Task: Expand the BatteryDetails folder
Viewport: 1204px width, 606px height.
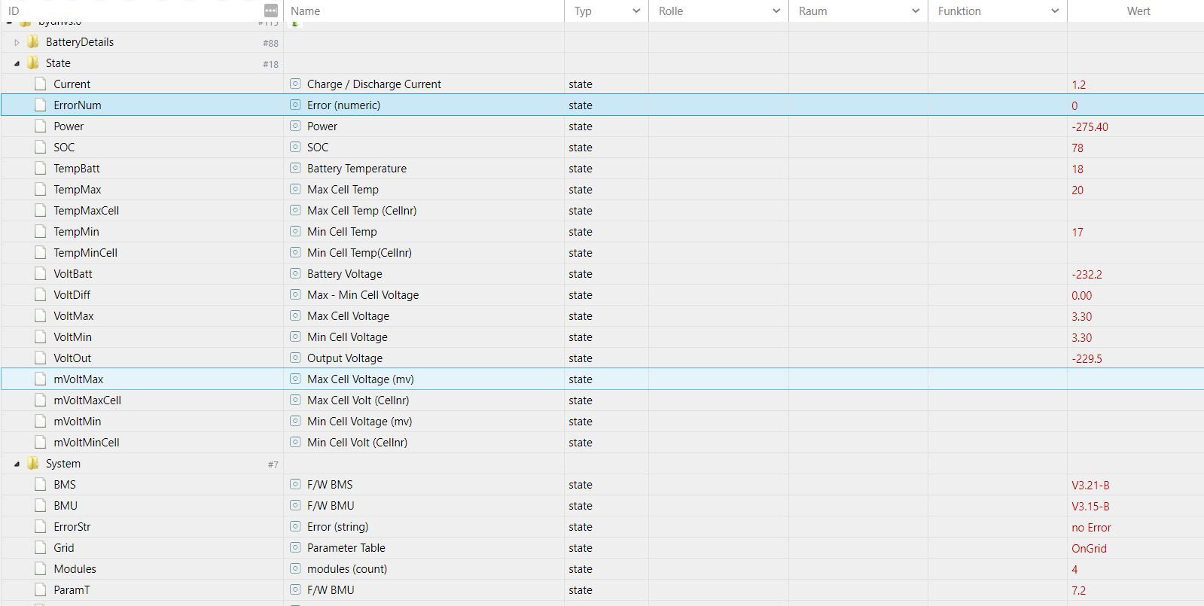Action: coord(17,42)
